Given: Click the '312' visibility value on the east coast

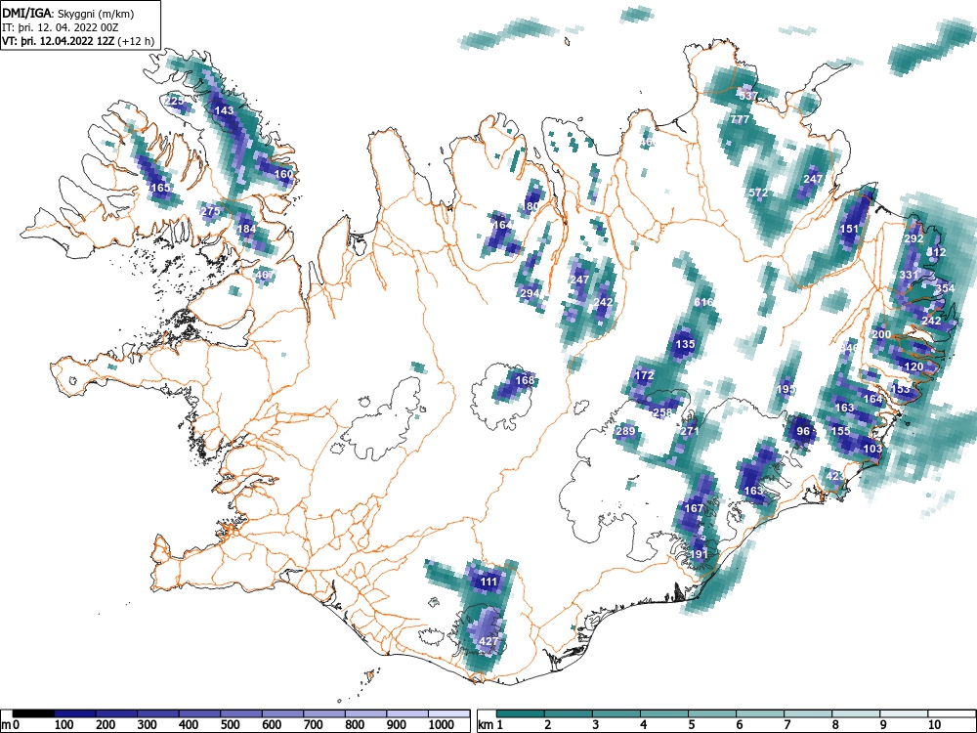Looking at the screenshot, I should [x=937, y=252].
